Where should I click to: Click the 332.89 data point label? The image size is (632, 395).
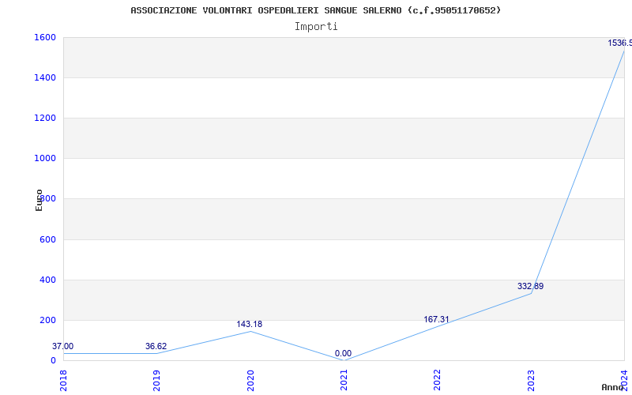(530, 286)
